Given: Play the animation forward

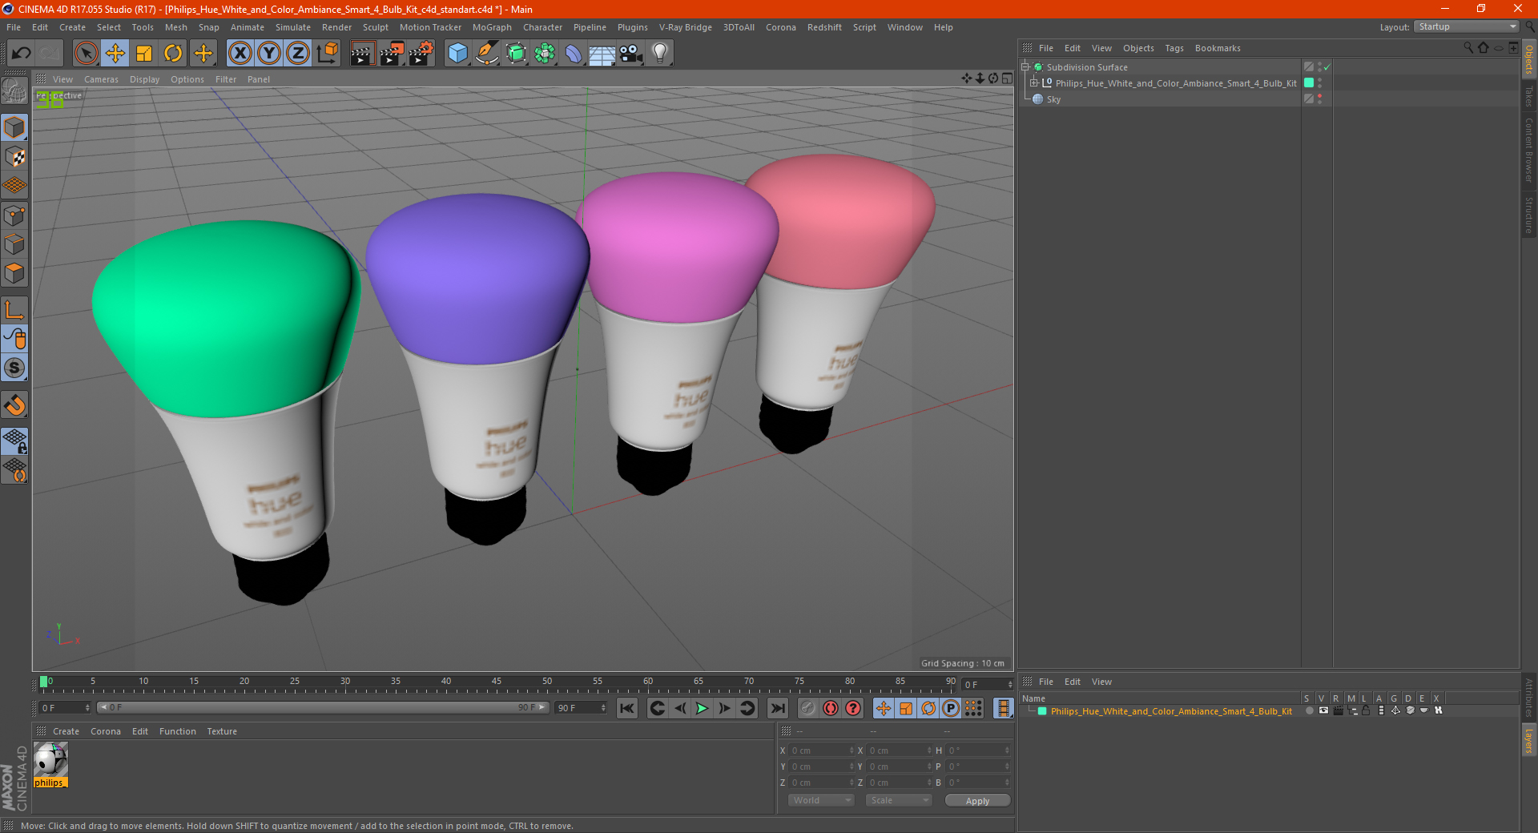Looking at the screenshot, I should (702, 708).
